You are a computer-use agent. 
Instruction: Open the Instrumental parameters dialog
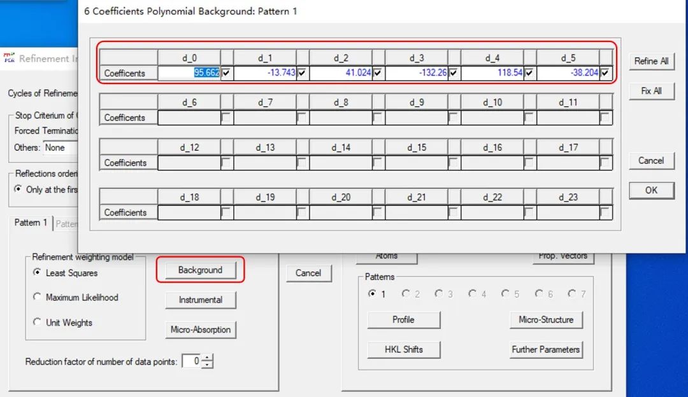pyautogui.click(x=200, y=300)
